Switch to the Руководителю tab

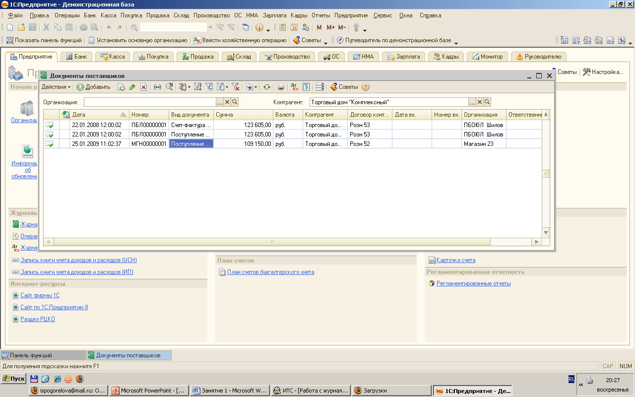click(538, 57)
